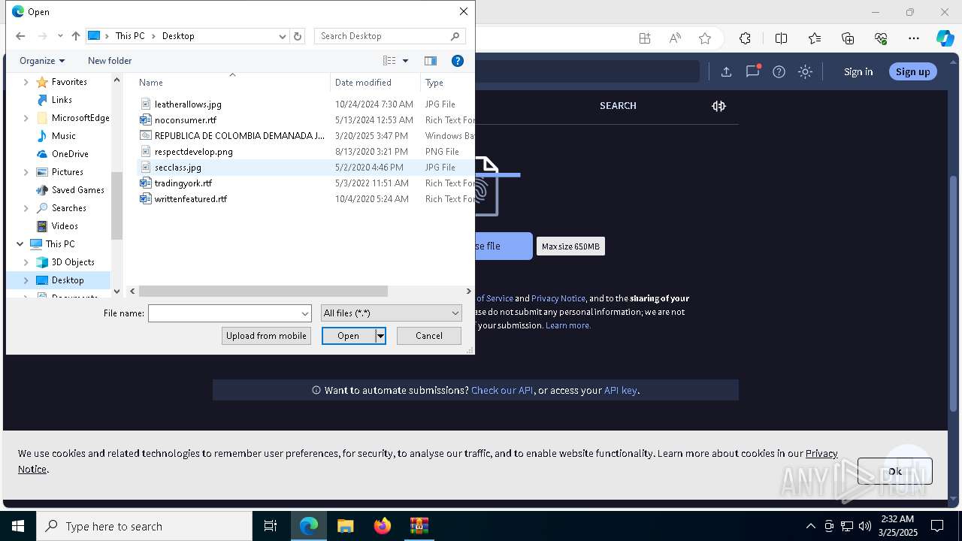Open Edge collections icon
Viewport: 962px width, 541px height.
click(x=848, y=38)
